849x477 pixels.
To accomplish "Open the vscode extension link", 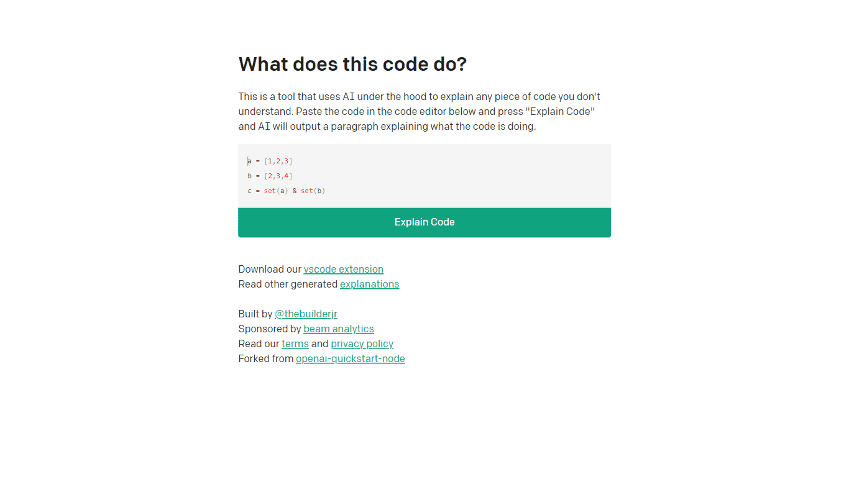I will (343, 269).
